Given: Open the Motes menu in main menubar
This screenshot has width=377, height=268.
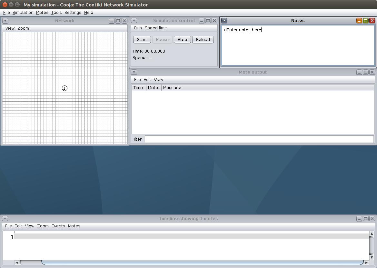Looking at the screenshot, I should tap(42, 13).
